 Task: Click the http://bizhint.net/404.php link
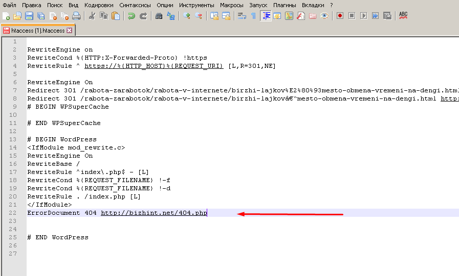(x=154, y=213)
